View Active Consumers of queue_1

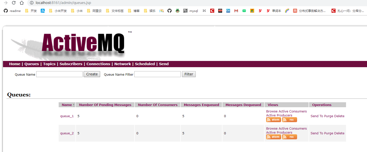pos(293,111)
